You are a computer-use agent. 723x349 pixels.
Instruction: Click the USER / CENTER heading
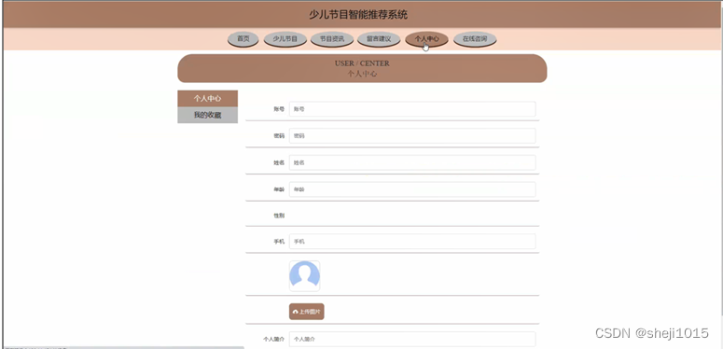point(362,63)
